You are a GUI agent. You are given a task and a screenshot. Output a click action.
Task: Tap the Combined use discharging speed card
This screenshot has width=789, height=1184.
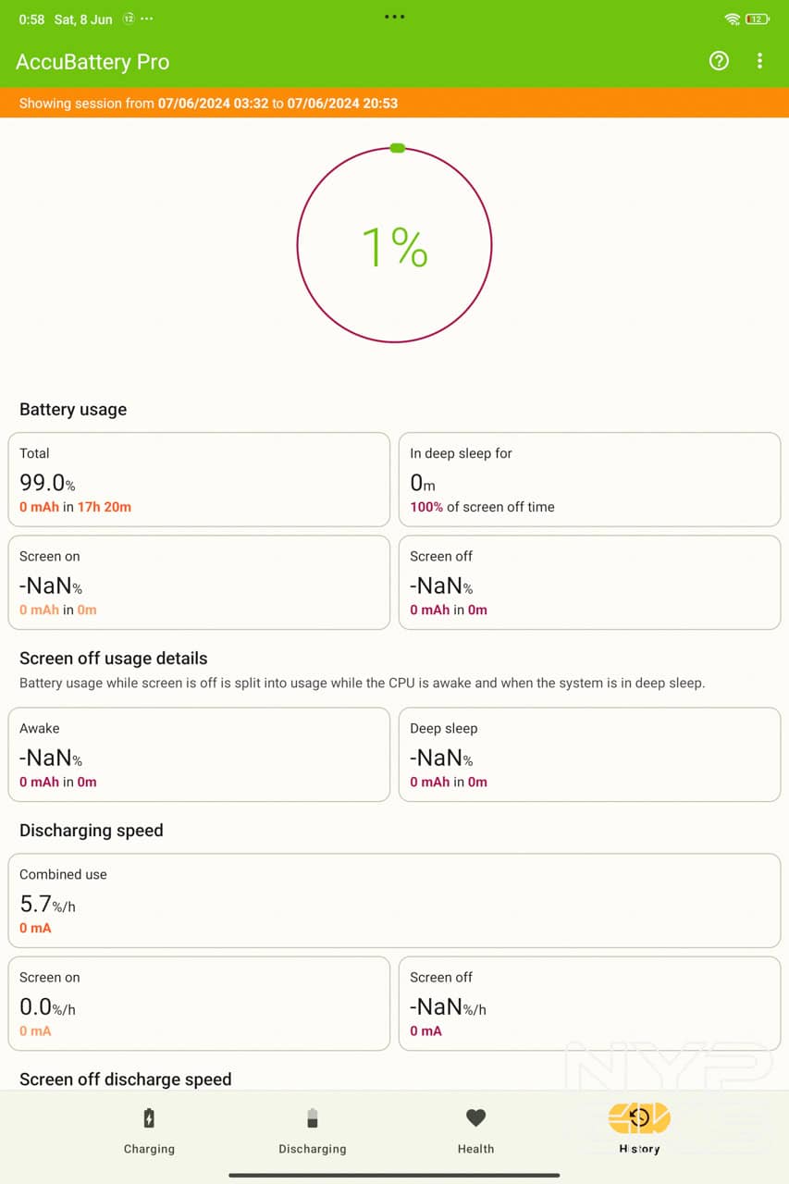[394, 900]
